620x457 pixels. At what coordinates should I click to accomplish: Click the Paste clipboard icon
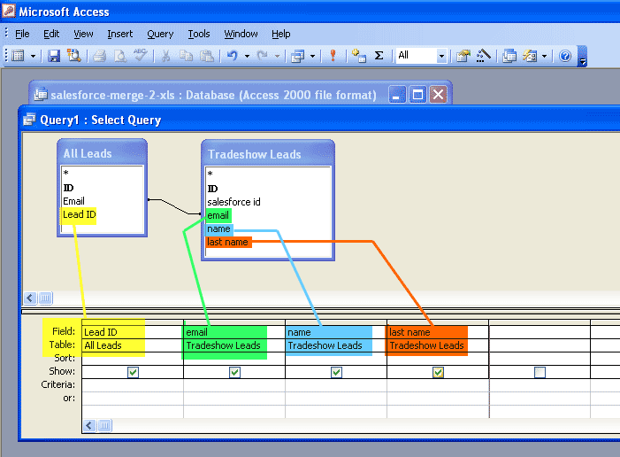click(x=207, y=56)
